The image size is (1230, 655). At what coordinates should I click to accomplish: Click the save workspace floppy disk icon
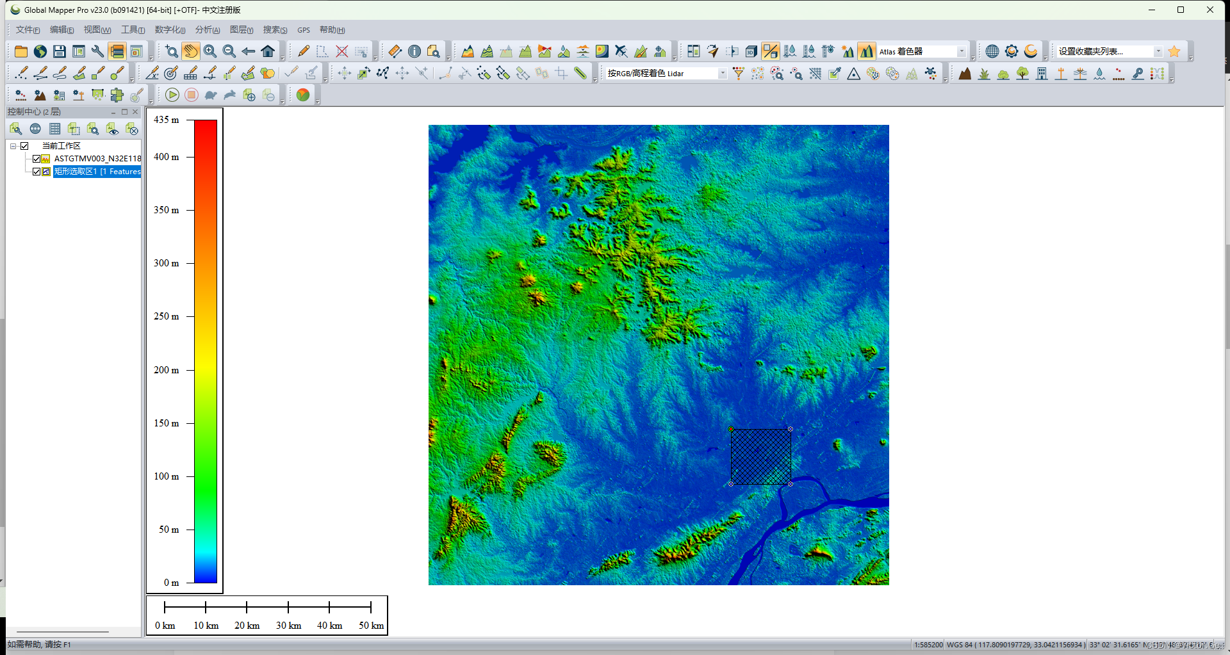coord(60,51)
